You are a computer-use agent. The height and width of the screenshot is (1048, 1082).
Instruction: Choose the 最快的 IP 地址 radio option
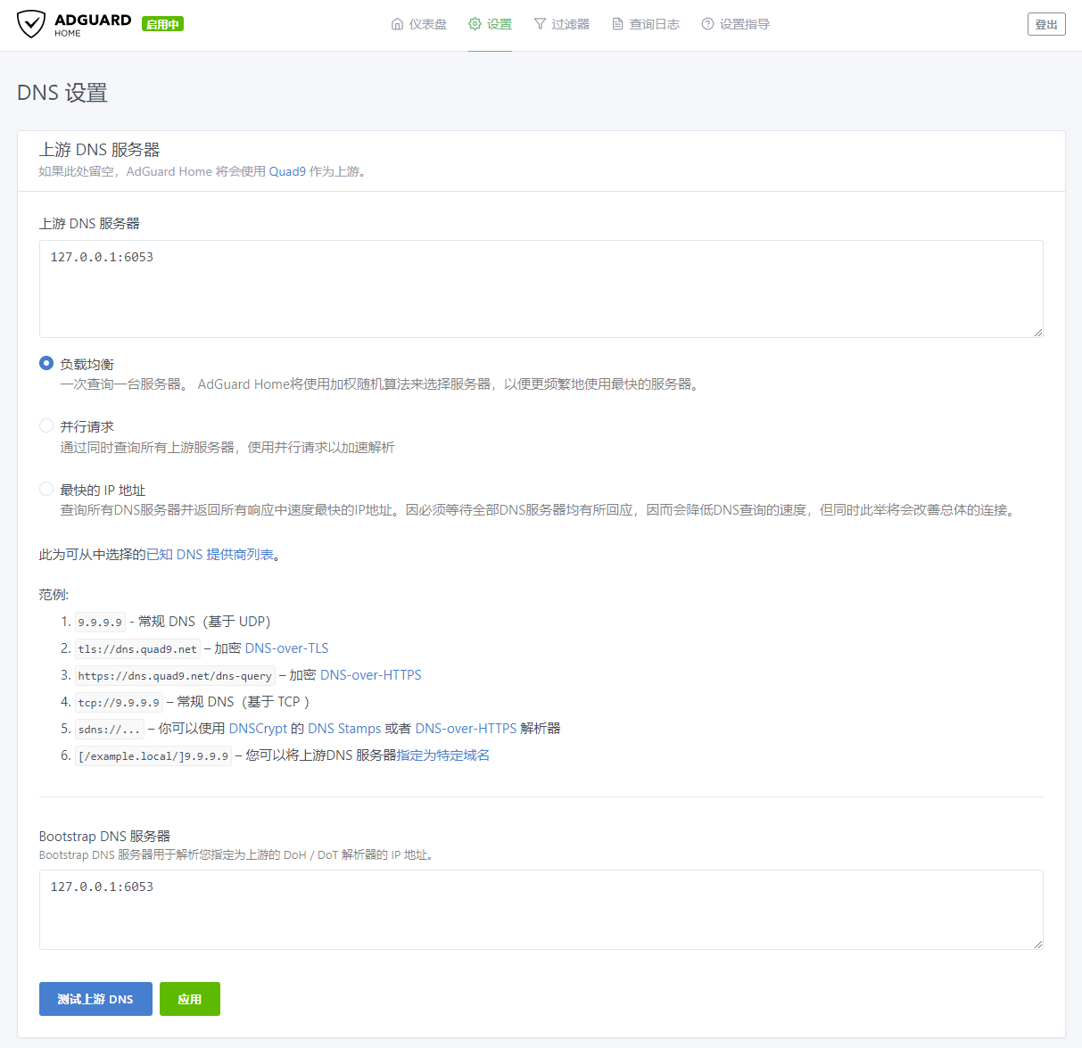(46, 489)
